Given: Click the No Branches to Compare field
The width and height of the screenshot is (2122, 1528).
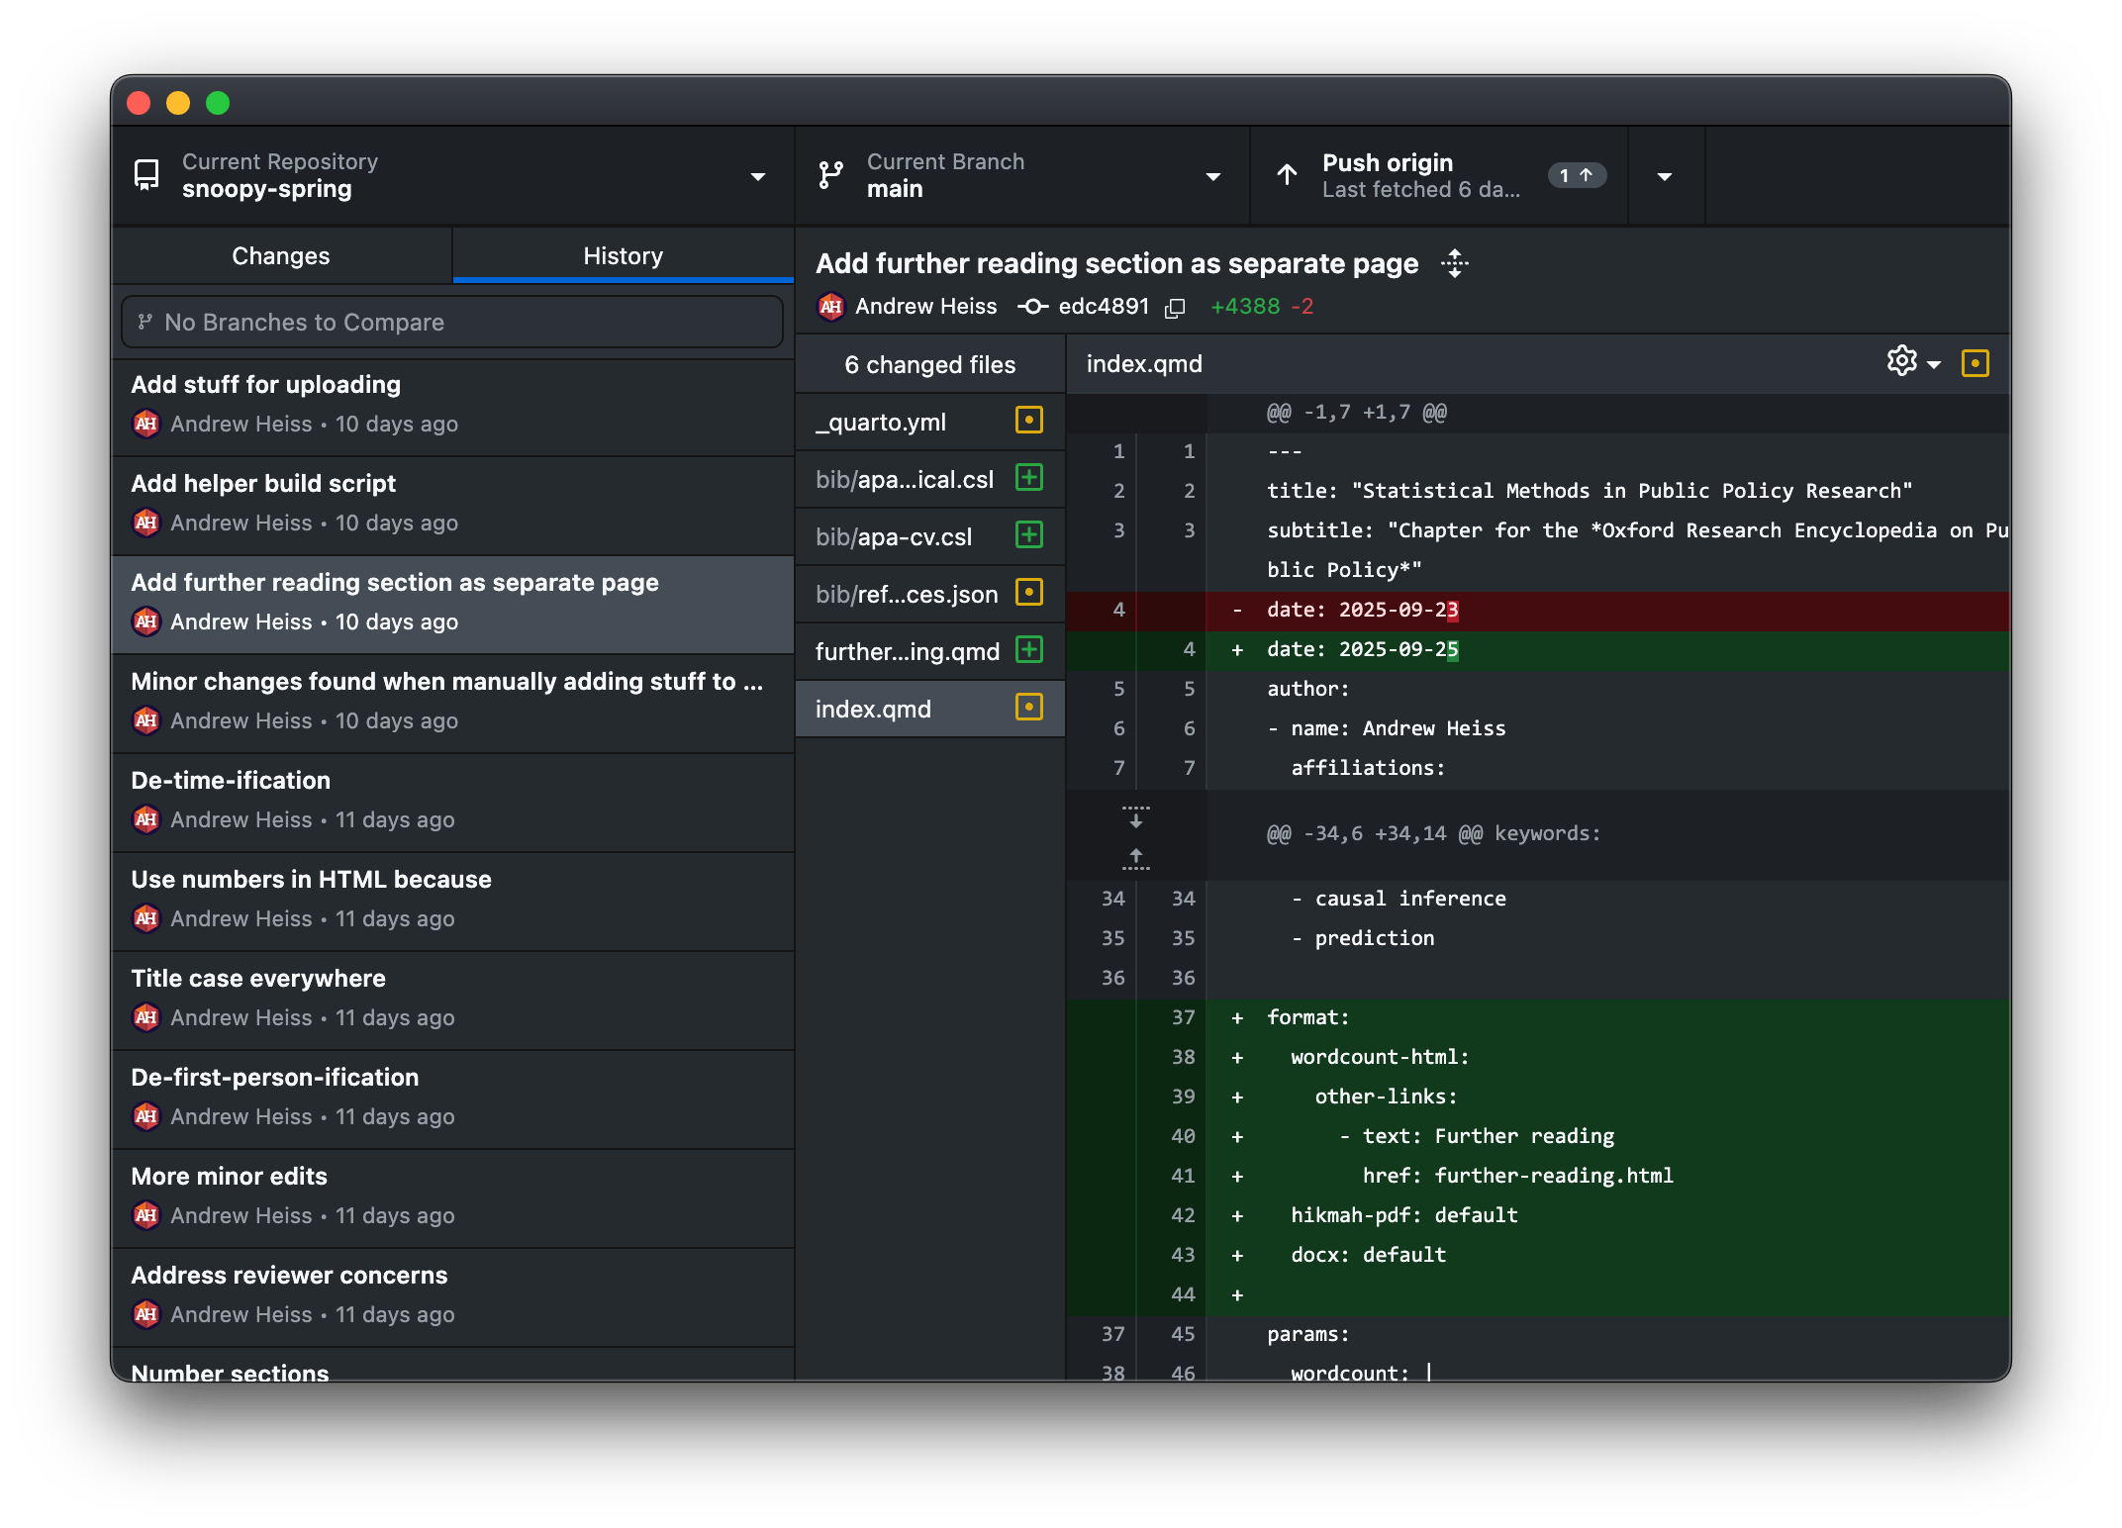Looking at the screenshot, I should coord(451,322).
